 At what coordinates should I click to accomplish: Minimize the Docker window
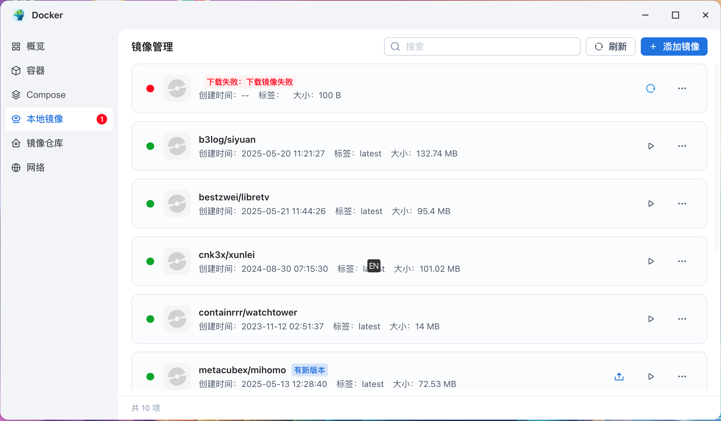pyautogui.click(x=645, y=15)
